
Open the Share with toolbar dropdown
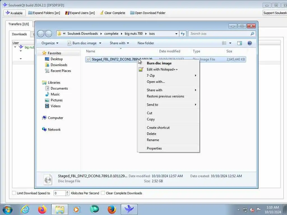click(119, 43)
